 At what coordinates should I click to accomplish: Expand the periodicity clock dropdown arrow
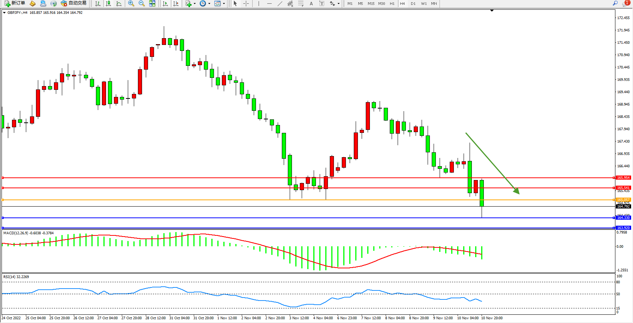(x=209, y=3)
